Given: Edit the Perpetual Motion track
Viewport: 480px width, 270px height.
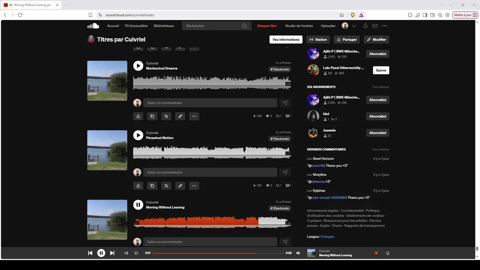Looking at the screenshot, I should (x=180, y=186).
